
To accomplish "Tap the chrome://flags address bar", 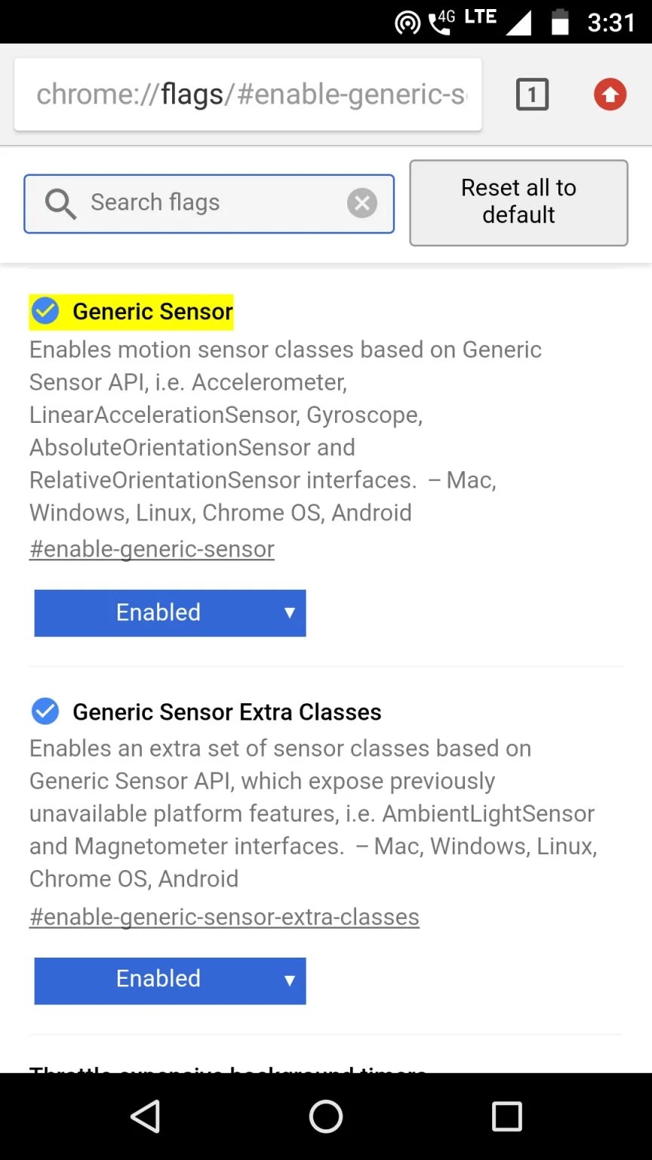I will [x=249, y=95].
